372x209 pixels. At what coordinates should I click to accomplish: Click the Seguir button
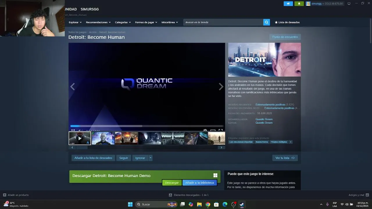tap(124, 158)
